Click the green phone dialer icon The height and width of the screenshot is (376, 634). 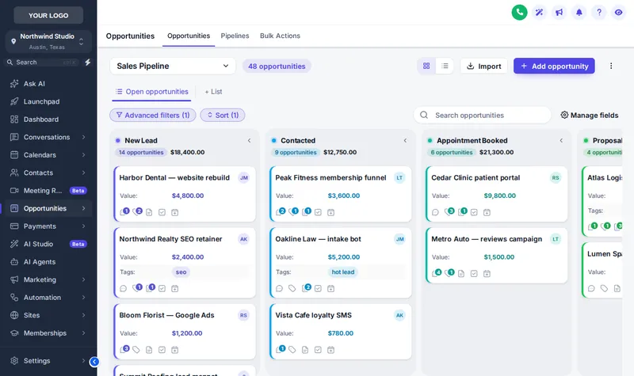(x=519, y=12)
